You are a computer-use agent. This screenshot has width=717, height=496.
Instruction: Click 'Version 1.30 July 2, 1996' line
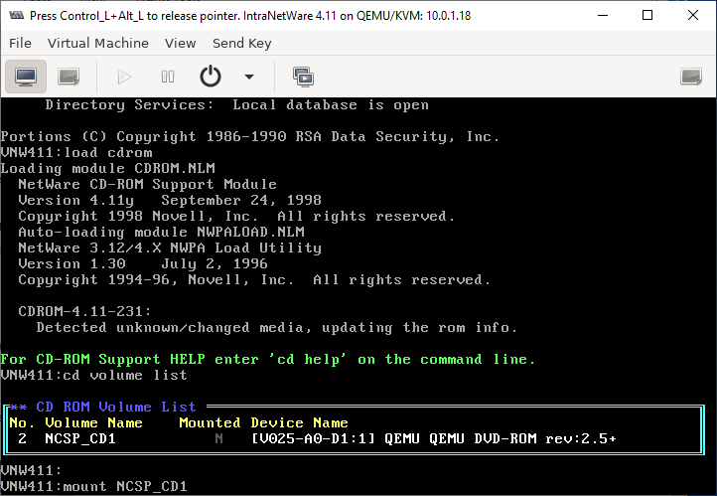tap(143, 264)
